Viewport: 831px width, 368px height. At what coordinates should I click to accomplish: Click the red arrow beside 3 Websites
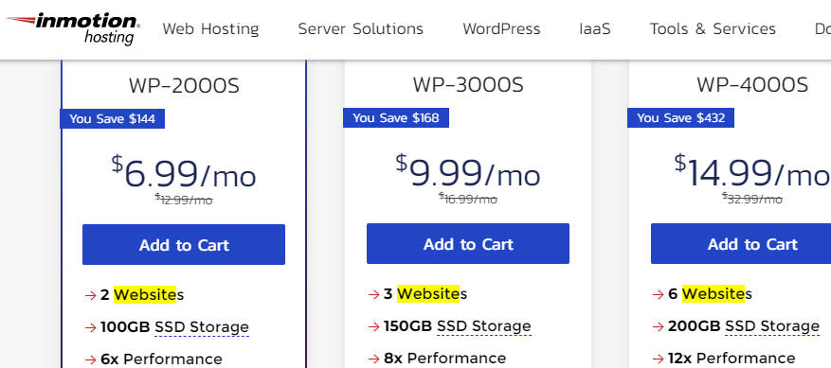[373, 294]
